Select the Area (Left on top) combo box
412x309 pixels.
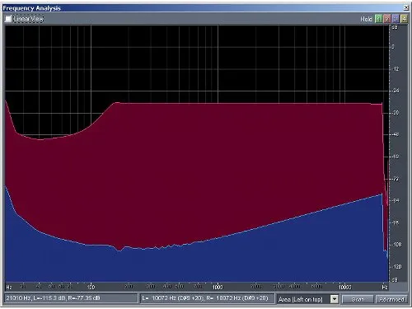(x=307, y=299)
